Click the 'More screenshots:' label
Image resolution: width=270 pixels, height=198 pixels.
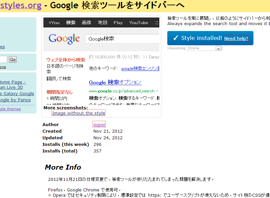[x=66, y=108]
